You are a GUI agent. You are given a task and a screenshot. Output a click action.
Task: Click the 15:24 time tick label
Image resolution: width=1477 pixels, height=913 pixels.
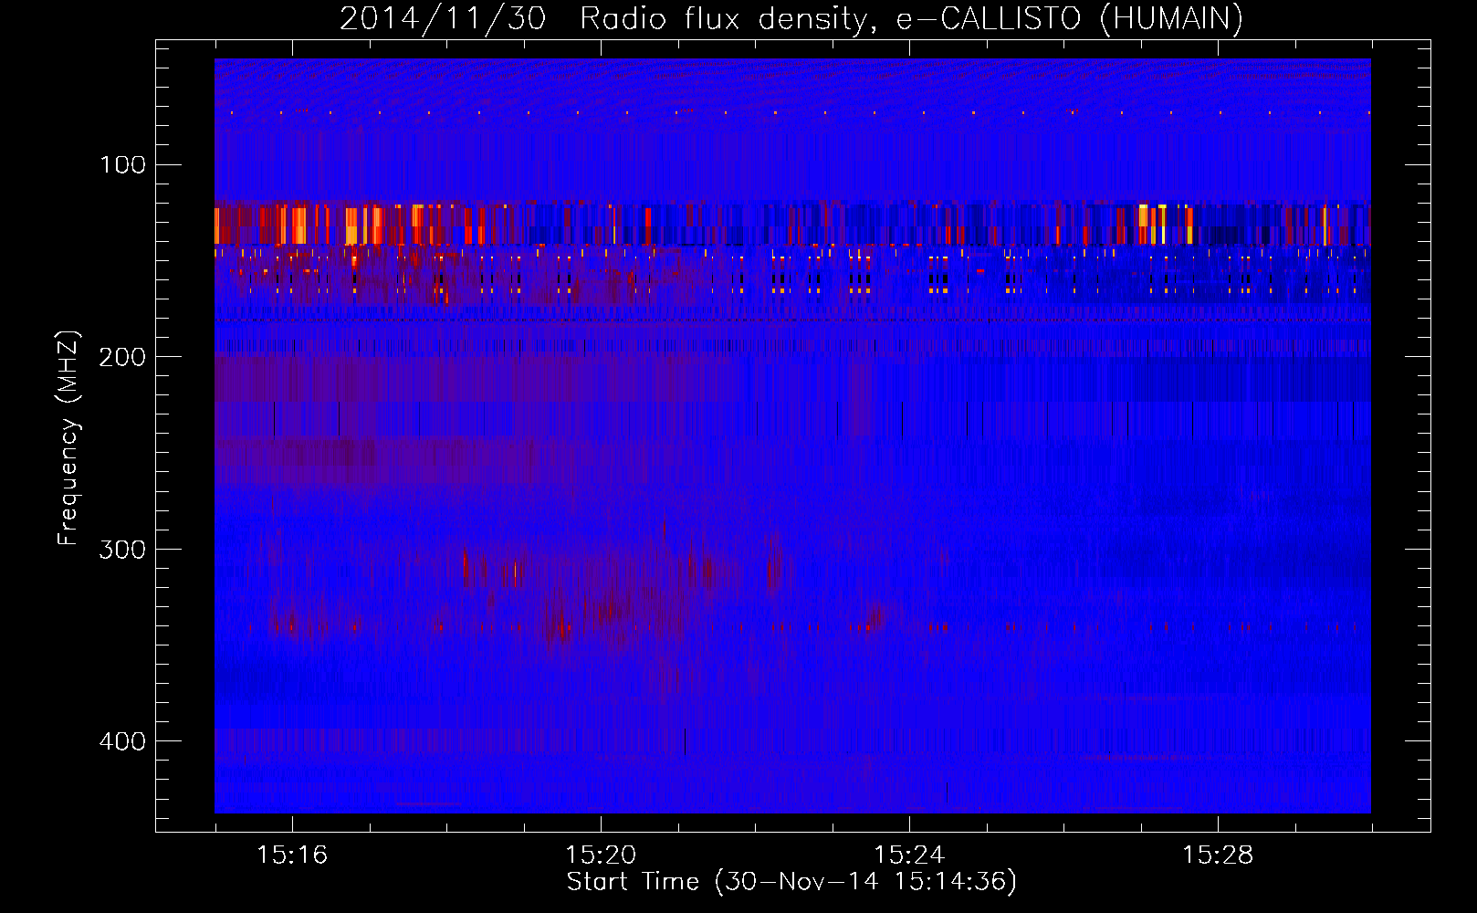[x=909, y=855]
